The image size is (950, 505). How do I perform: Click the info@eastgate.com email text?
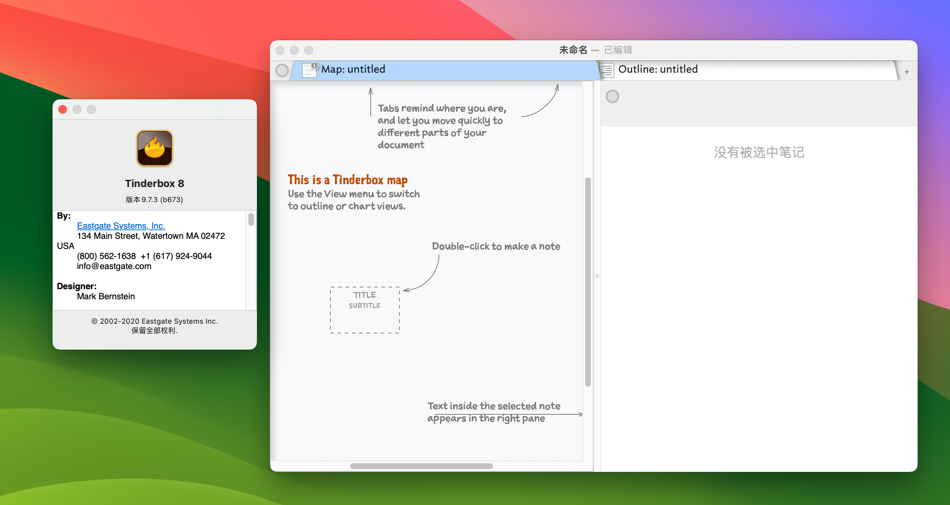click(114, 266)
